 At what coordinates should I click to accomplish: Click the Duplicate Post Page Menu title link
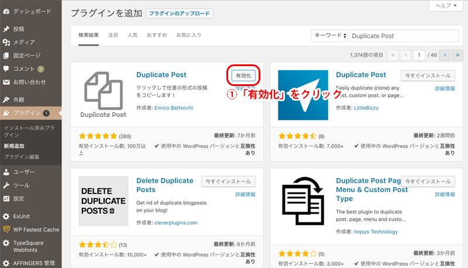coord(371,190)
